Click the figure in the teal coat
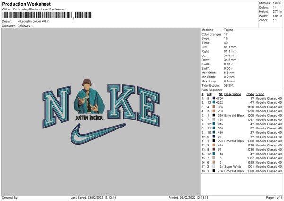Viewport: 284px width, 201px height. pos(89,96)
